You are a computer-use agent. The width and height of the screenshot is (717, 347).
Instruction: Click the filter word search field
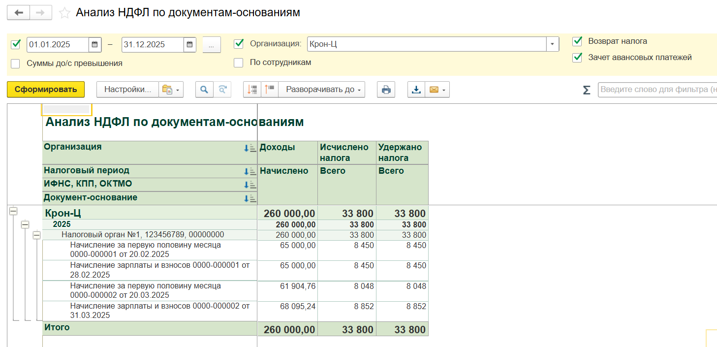point(657,90)
